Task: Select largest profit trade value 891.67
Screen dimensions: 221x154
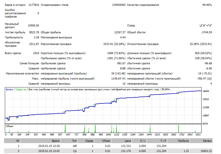Action: coord(121,63)
